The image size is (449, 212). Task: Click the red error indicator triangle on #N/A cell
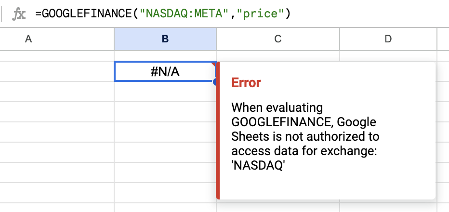[x=213, y=64]
